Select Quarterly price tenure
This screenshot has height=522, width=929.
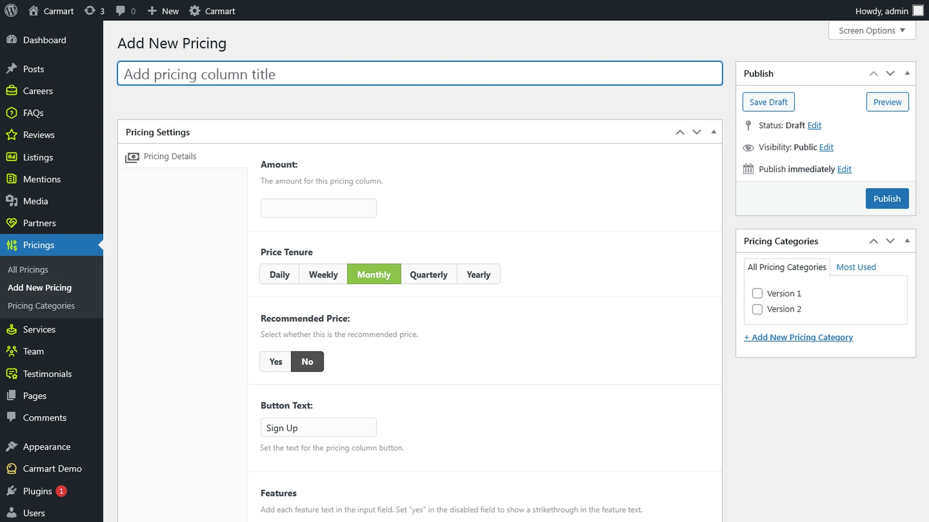[429, 274]
